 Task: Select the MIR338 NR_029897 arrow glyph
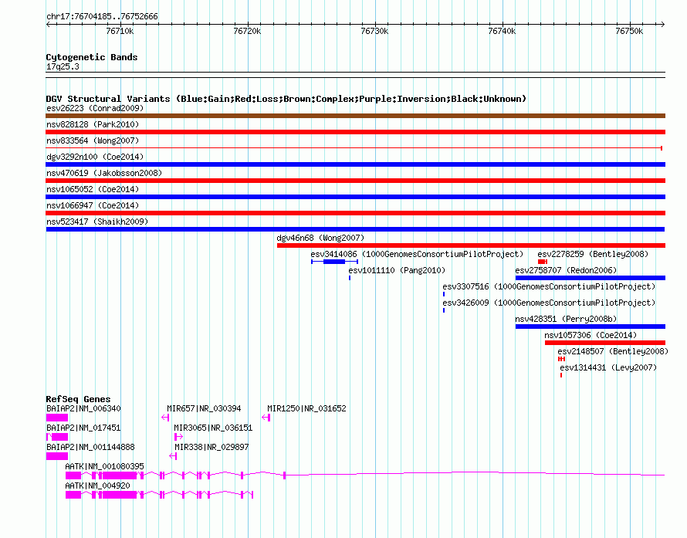click(173, 456)
